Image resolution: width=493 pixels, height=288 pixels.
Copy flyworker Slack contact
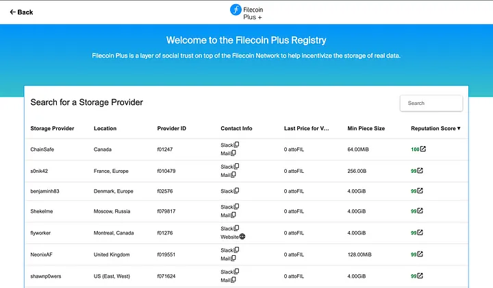236,228
